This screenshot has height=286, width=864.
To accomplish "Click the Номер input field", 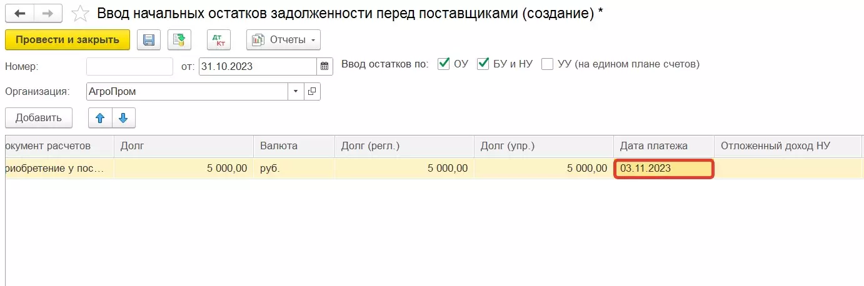I will (129, 66).
